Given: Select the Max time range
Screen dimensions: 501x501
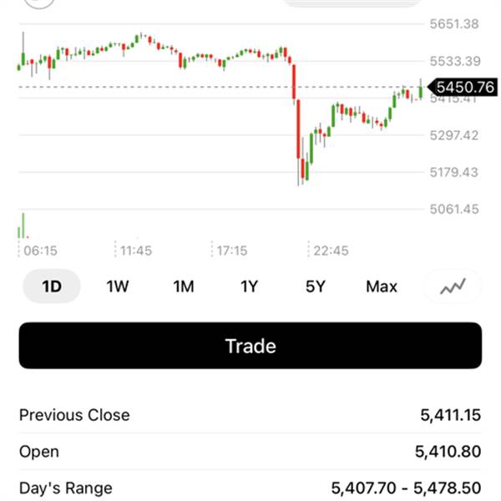Looking at the screenshot, I should pyautogui.click(x=382, y=286).
